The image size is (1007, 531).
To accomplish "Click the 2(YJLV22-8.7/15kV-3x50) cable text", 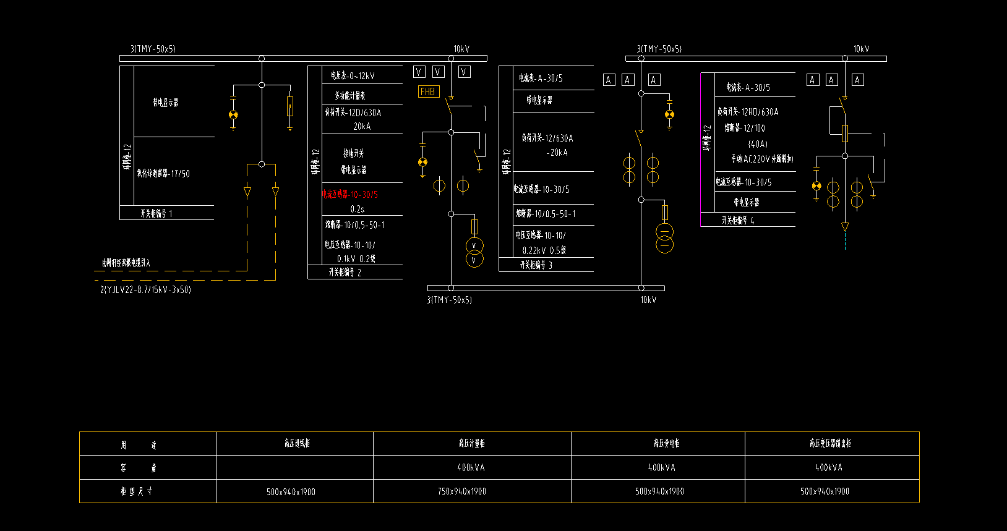I will point(145,289).
